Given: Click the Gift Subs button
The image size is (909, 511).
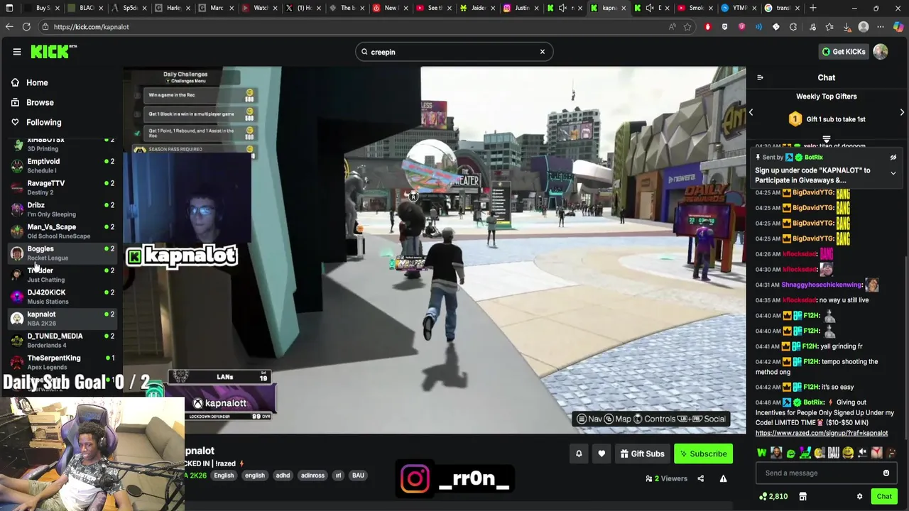Looking at the screenshot, I should [642, 454].
